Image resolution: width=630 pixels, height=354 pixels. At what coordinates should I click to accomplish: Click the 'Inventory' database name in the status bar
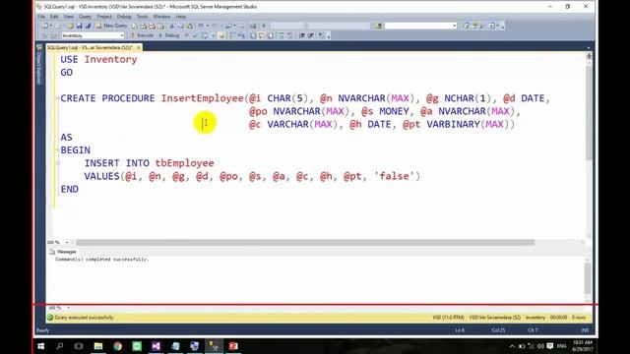click(535, 318)
